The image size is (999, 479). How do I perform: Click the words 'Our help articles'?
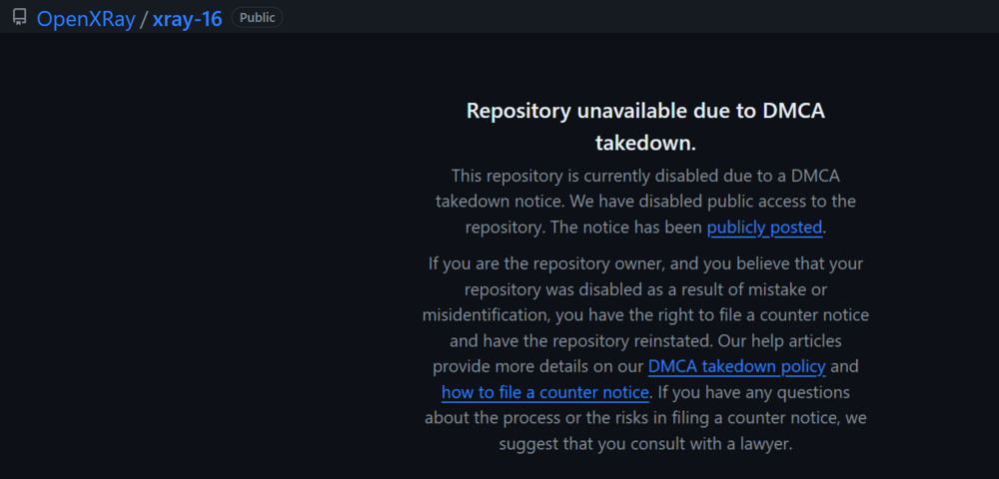pyautogui.click(x=789, y=340)
